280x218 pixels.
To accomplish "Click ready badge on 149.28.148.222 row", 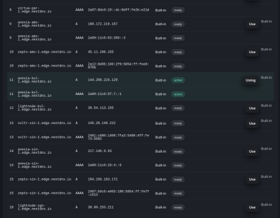I will point(178,124).
